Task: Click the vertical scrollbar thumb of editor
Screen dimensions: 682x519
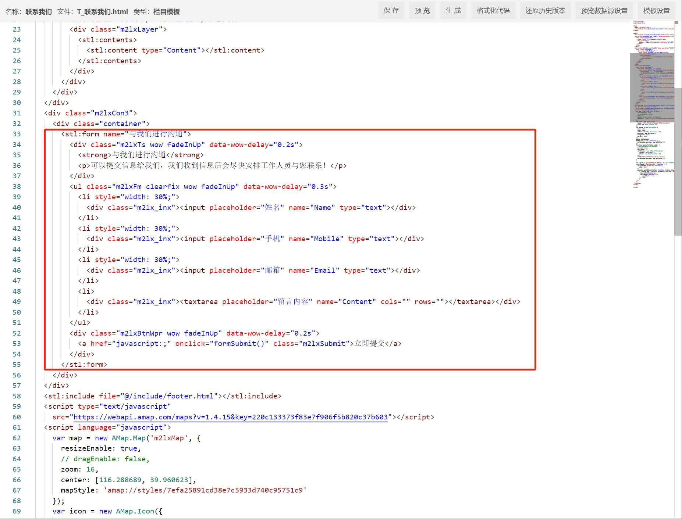Action: click(x=678, y=162)
